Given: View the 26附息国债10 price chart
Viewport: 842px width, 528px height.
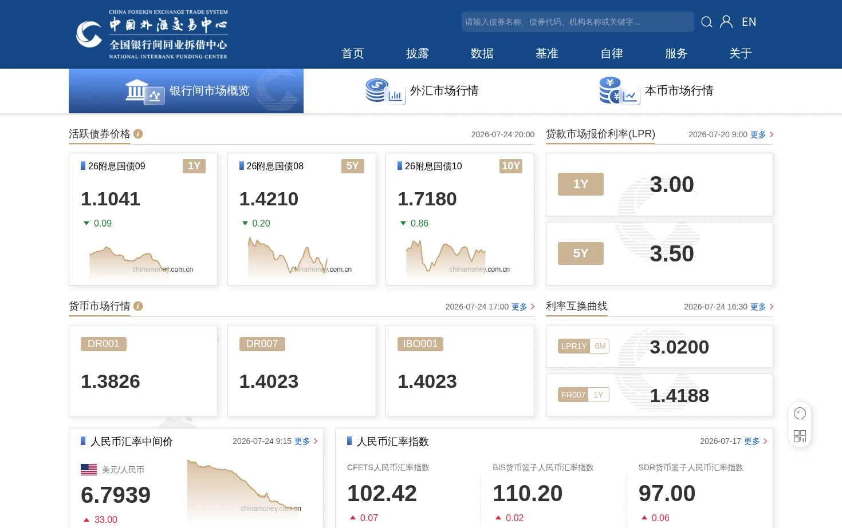Looking at the screenshot, I should coord(446,259).
